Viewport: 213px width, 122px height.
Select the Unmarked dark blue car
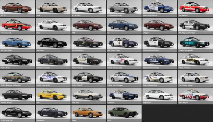[53, 113]
